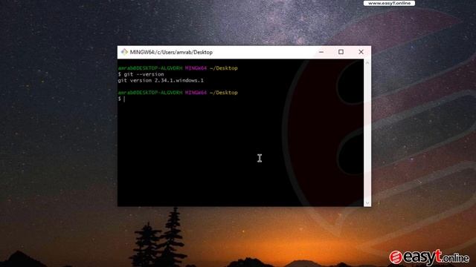This screenshot has height=267, width=476.
Task: Click the 'git version 2.34.1.windows.1' output line
Action: pos(161,81)
